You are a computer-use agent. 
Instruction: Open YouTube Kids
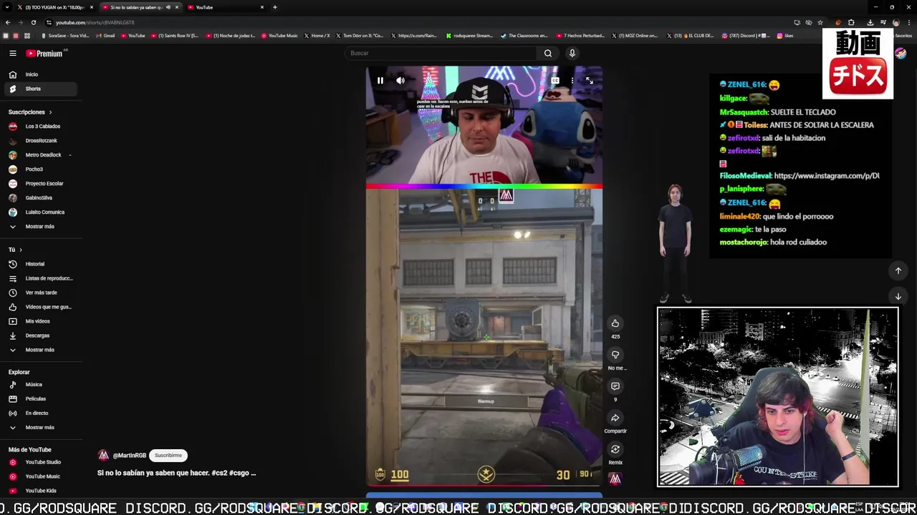(40, 491)
